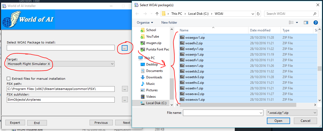Screen dimensions: 323x131
Task: Click the Expert button in installer
Action: 15,123
